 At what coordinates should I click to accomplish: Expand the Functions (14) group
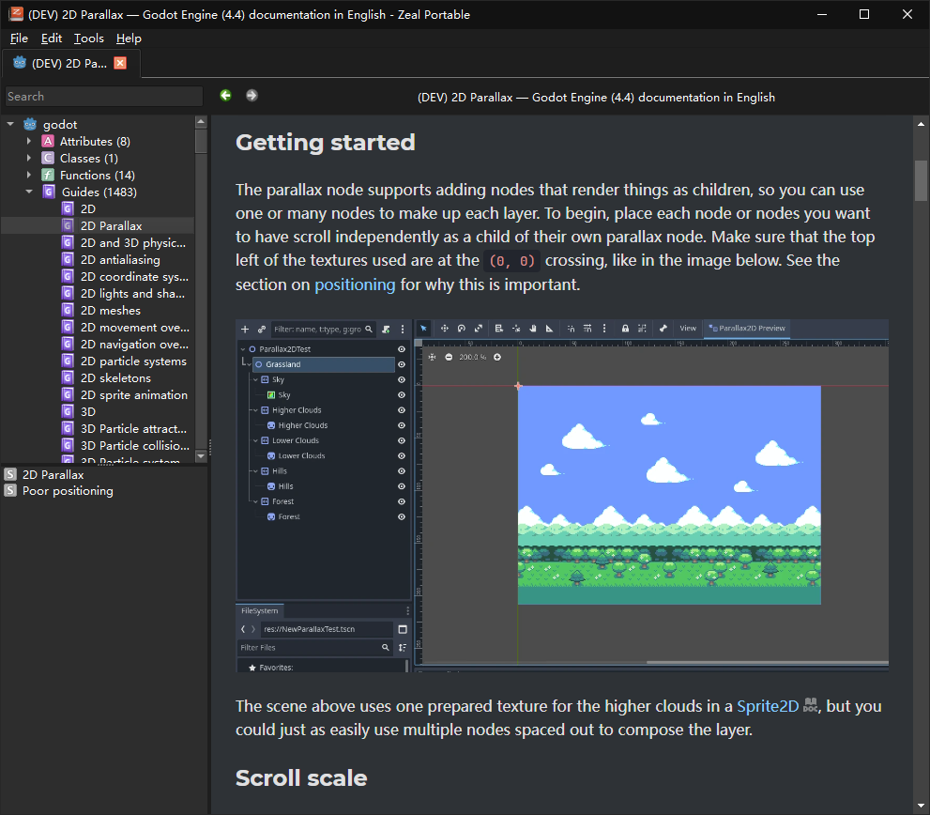point(28,175)
